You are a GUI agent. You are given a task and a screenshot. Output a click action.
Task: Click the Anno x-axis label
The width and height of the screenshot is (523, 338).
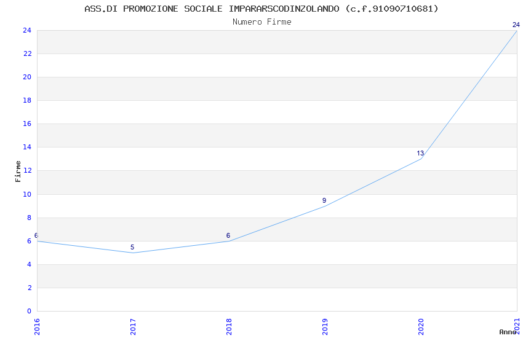tap(508, 332)
